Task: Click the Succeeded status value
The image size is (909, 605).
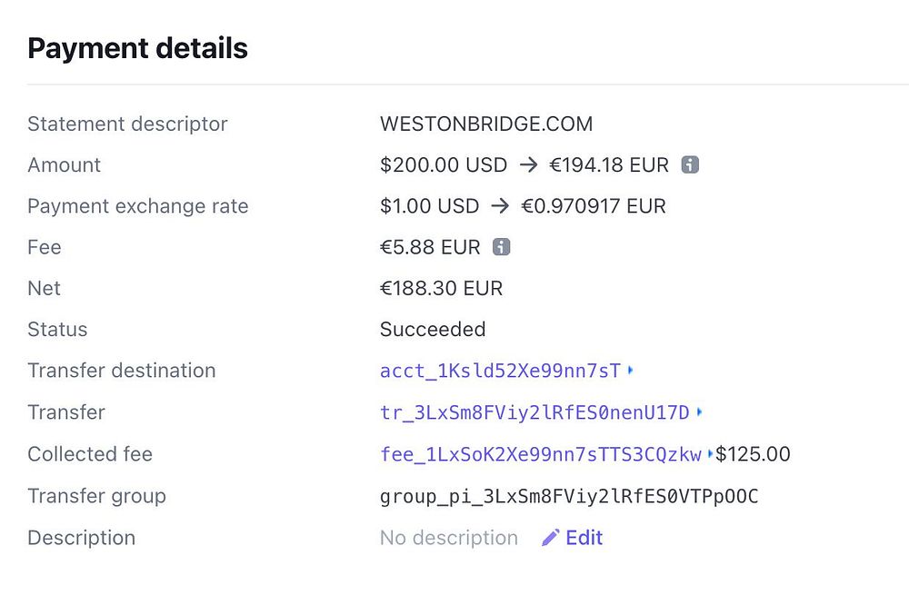Action: pos(433,329)
